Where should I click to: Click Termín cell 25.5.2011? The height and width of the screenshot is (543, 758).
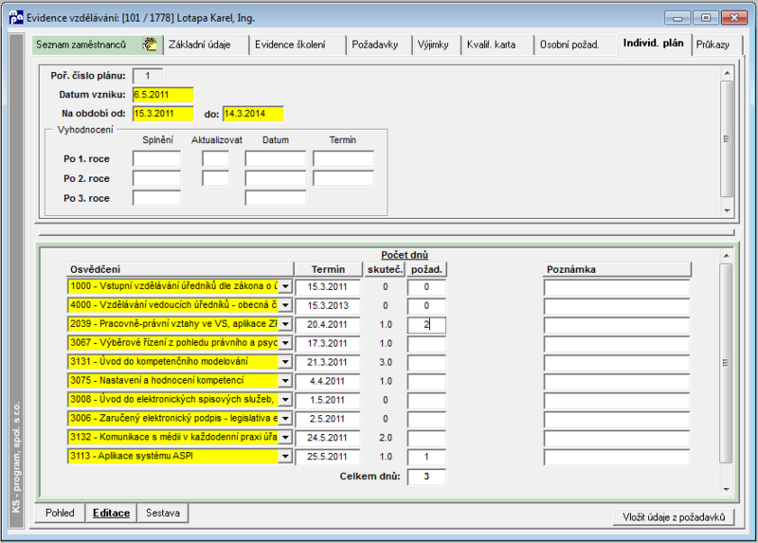click(328, 457)
